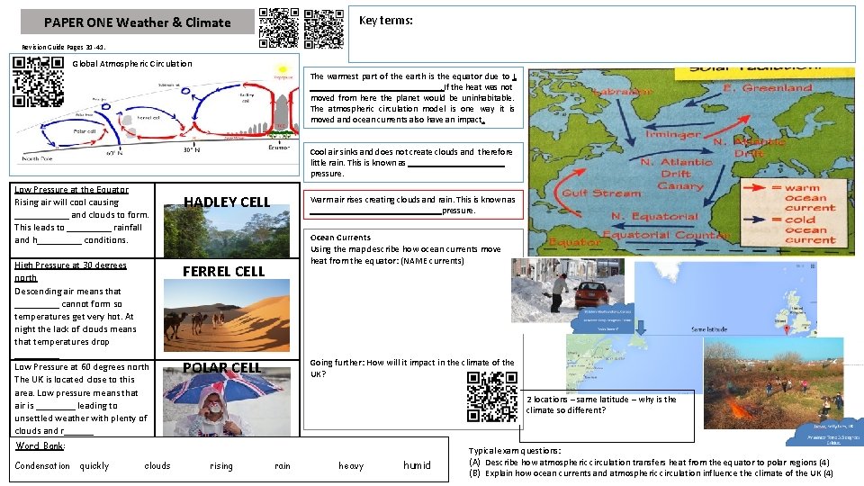
Task: Click the Key terms heading
Action: (386, 21)
